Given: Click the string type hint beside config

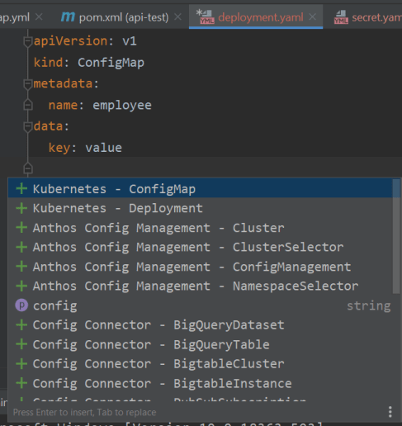Looking at the screenshot, I should (x=368, y=306).
